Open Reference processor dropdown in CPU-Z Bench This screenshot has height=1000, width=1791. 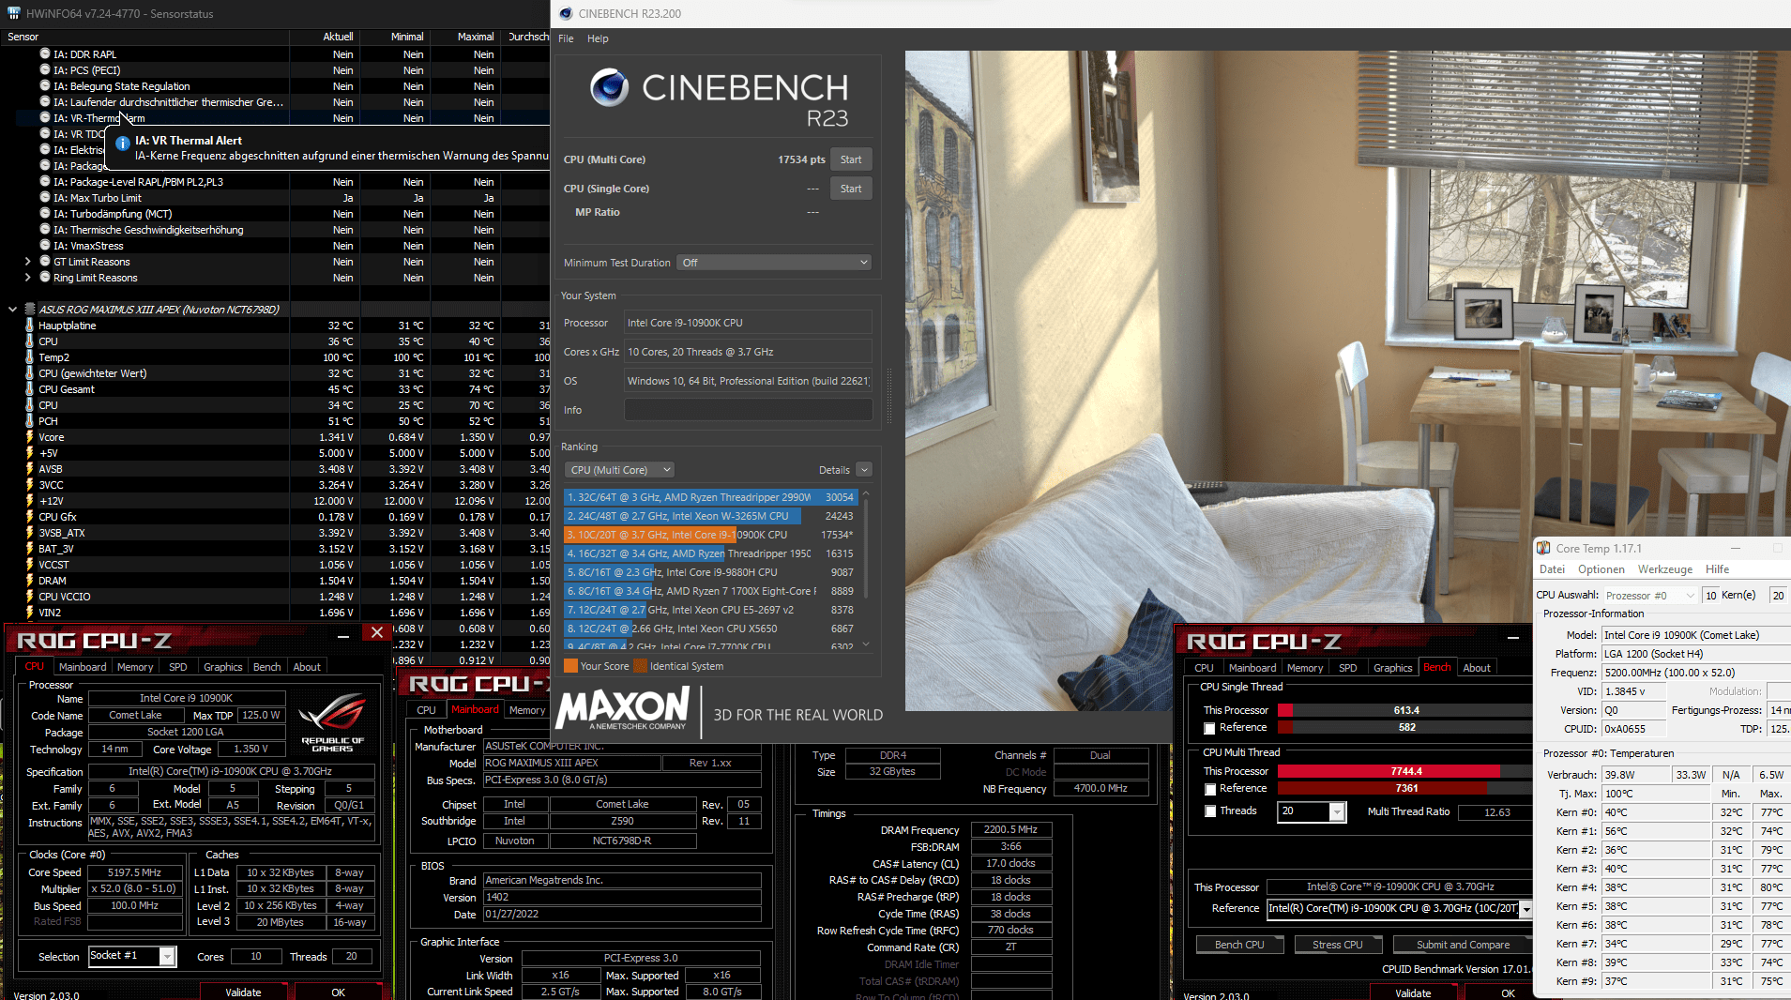[x=1525, y=908]
